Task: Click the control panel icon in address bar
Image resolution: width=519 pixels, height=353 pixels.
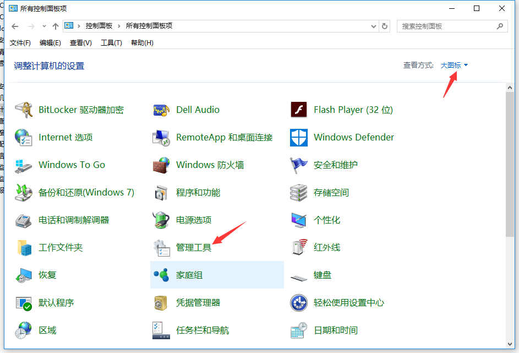Action: click(69, 25)
